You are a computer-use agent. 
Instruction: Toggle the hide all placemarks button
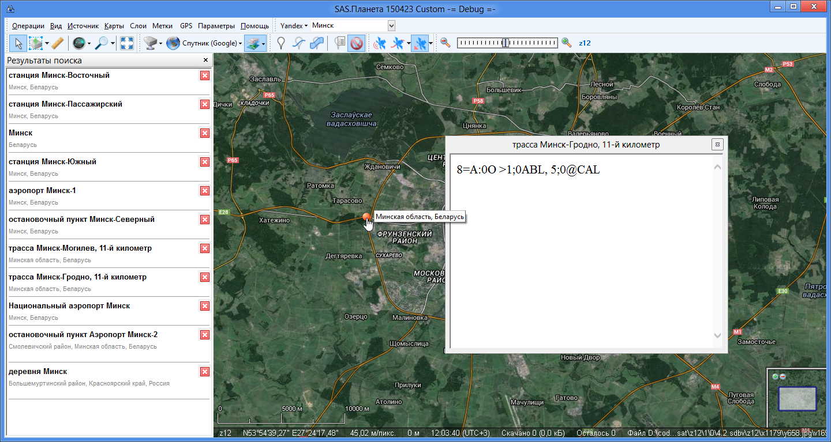click(x=356, y=43)
